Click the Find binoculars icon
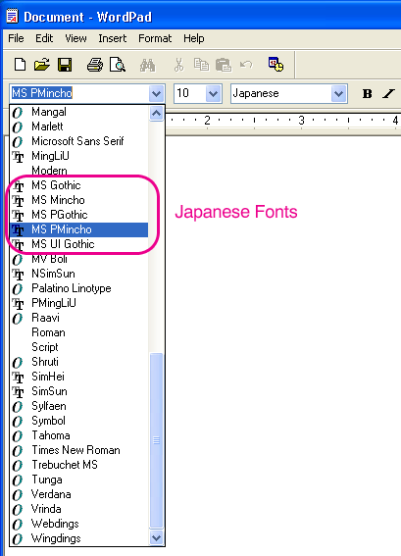Screen dimensions: 401x556 click(147, 66)
